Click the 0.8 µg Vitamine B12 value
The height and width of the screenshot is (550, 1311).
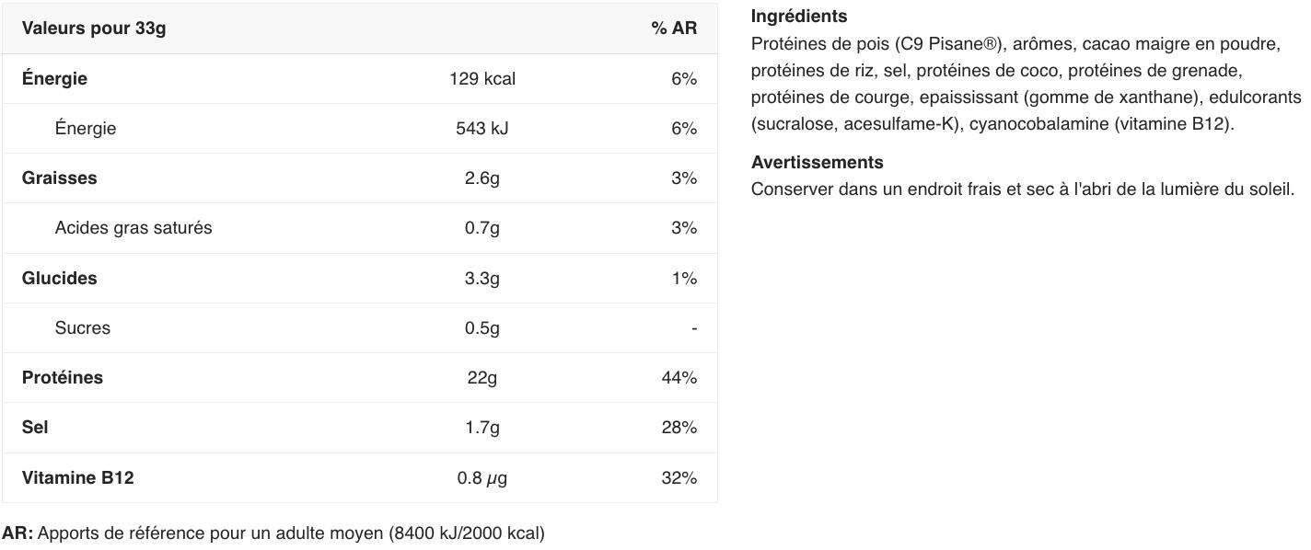pyautogui.click(x=482, y=478)
